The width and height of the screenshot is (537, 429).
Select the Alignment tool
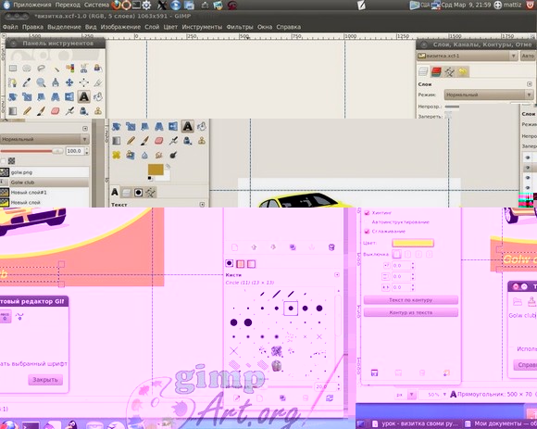84,82
